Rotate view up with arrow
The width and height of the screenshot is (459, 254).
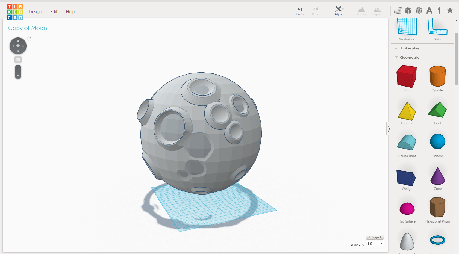click(x=18, y=40)
